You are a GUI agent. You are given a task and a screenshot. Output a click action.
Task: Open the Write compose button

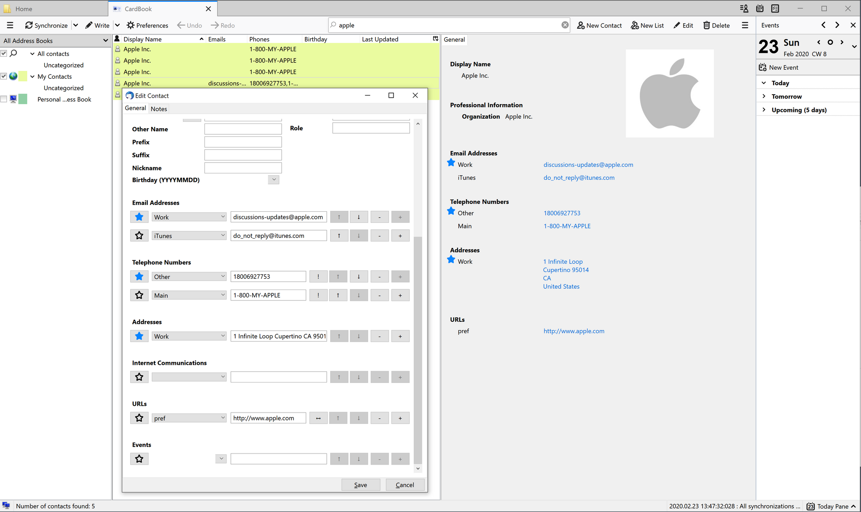tap(98, 25)
